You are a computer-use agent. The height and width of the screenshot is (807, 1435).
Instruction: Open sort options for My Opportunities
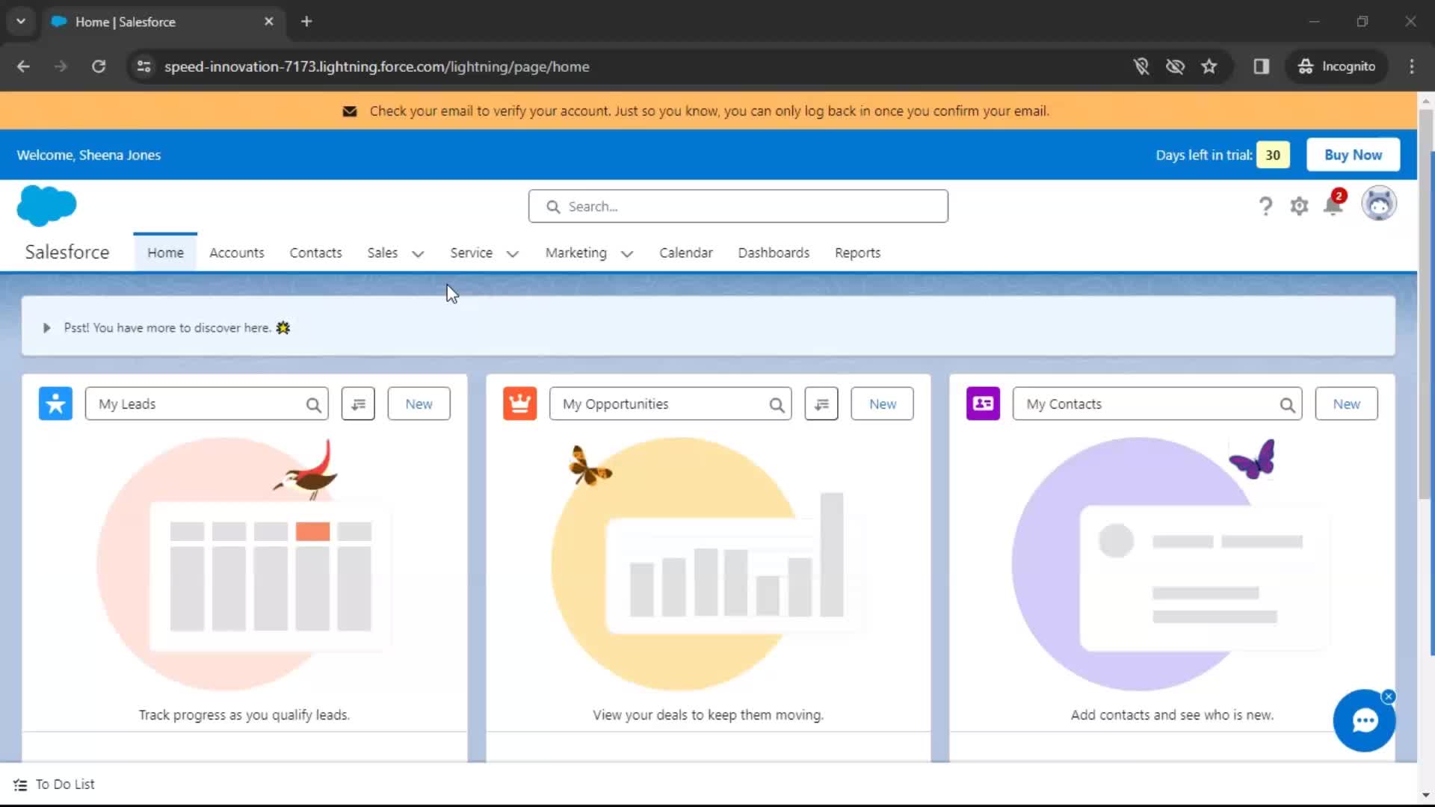pyautogui.click(x=821, y=403)
